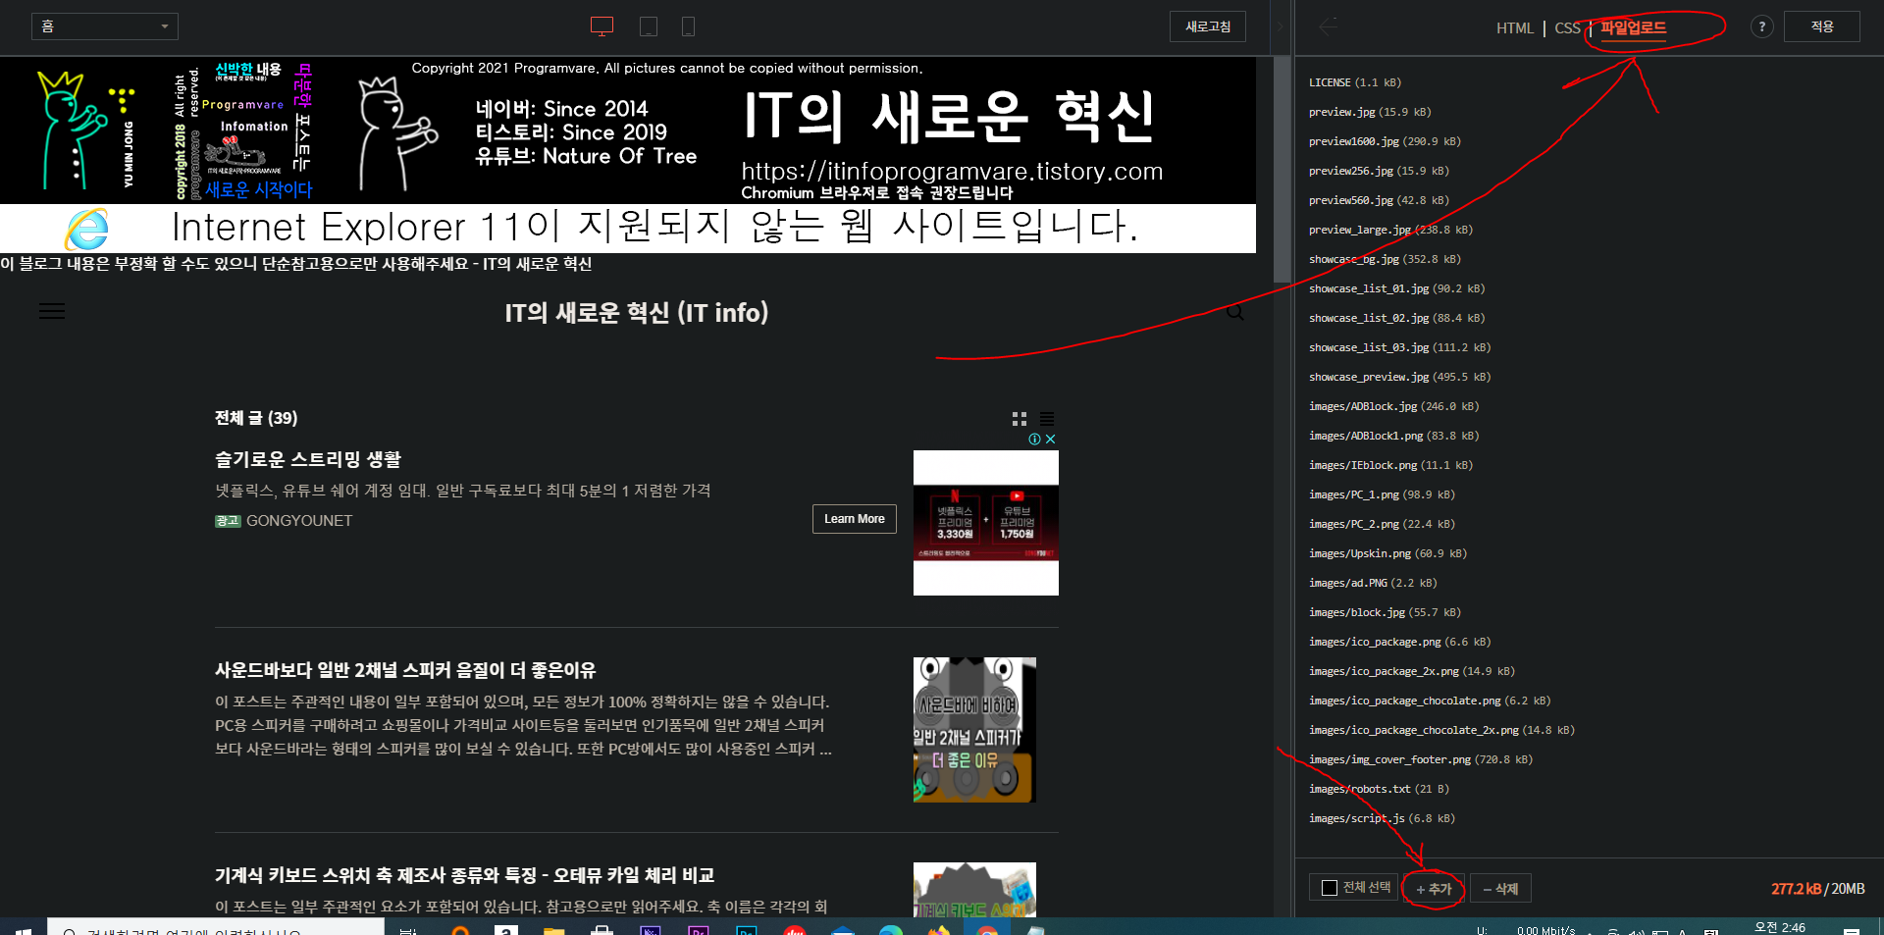This screenshot has width=1884, height=935.
Task: Select the images/ico_package_chocolate.png file entry
Action: 1430,701
